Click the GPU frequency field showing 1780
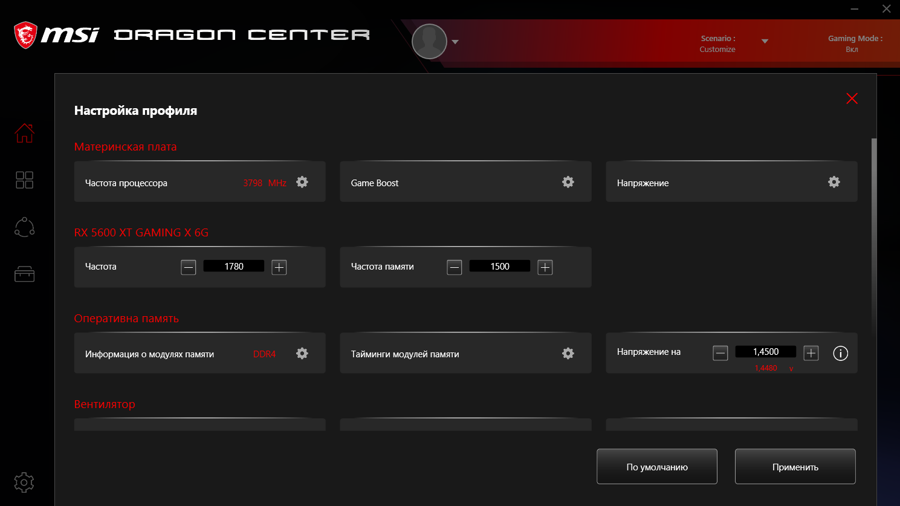Screen dimensions: 900x506 234,266
